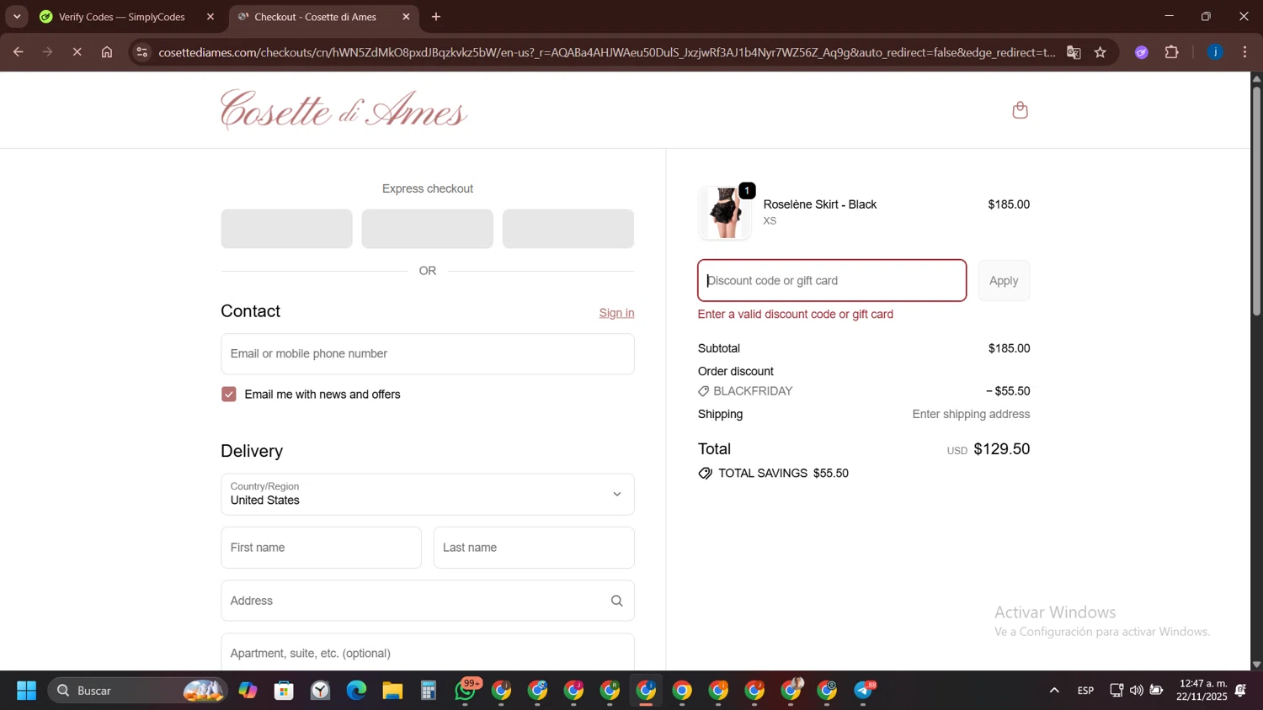Open the translate page icon
The height and width of the screenshot is (710, 1263).
click(1074, 52)
